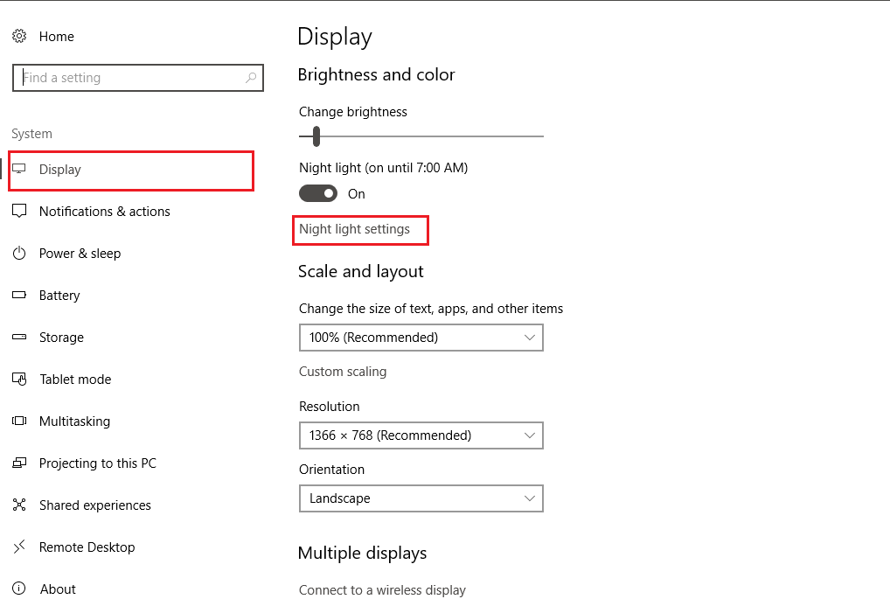
Task: Expand the text size scaling dropdown
Action: [421, 338]
